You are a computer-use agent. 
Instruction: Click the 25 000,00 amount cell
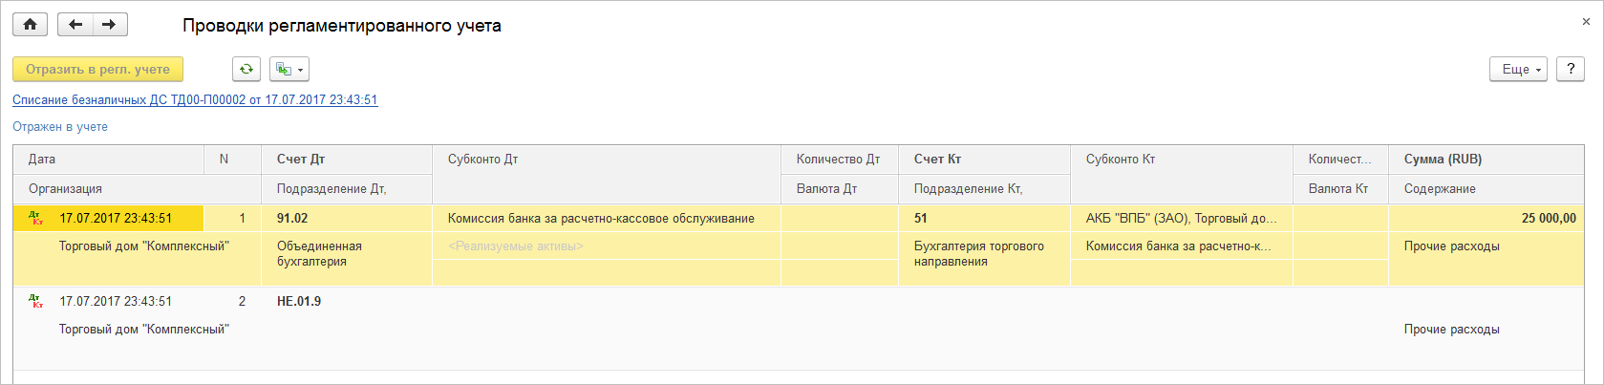point(1548,218)
